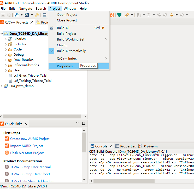Expand the InfineonLibraries folder
Viewport: 194px width, 189px height.
pos(6,65)
